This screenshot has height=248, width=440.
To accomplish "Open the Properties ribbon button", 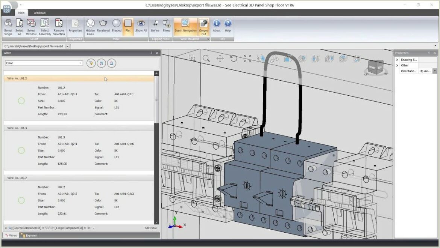I will point(75,26).
